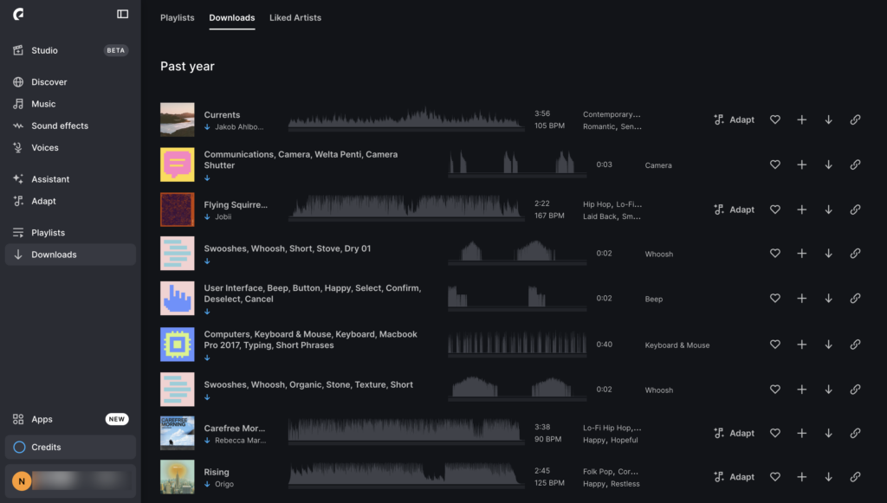887x503 pixels.
Task: Like the User Interface Beep sound
Action: point(775,299)
